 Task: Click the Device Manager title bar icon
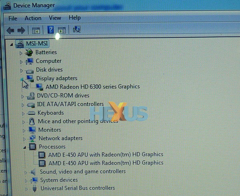coord(7,6)
